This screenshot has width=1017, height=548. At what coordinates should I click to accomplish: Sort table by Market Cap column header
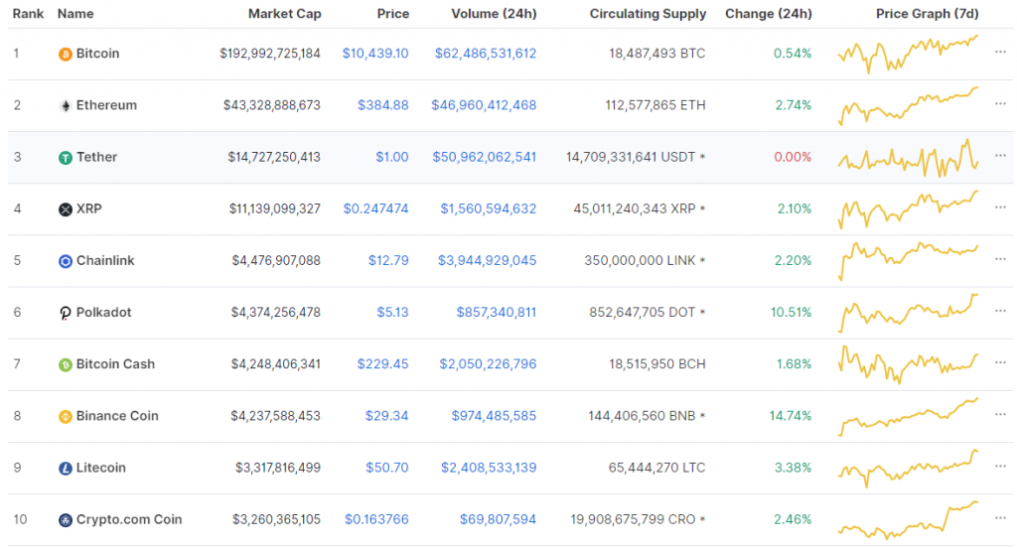tap(284, 14)
